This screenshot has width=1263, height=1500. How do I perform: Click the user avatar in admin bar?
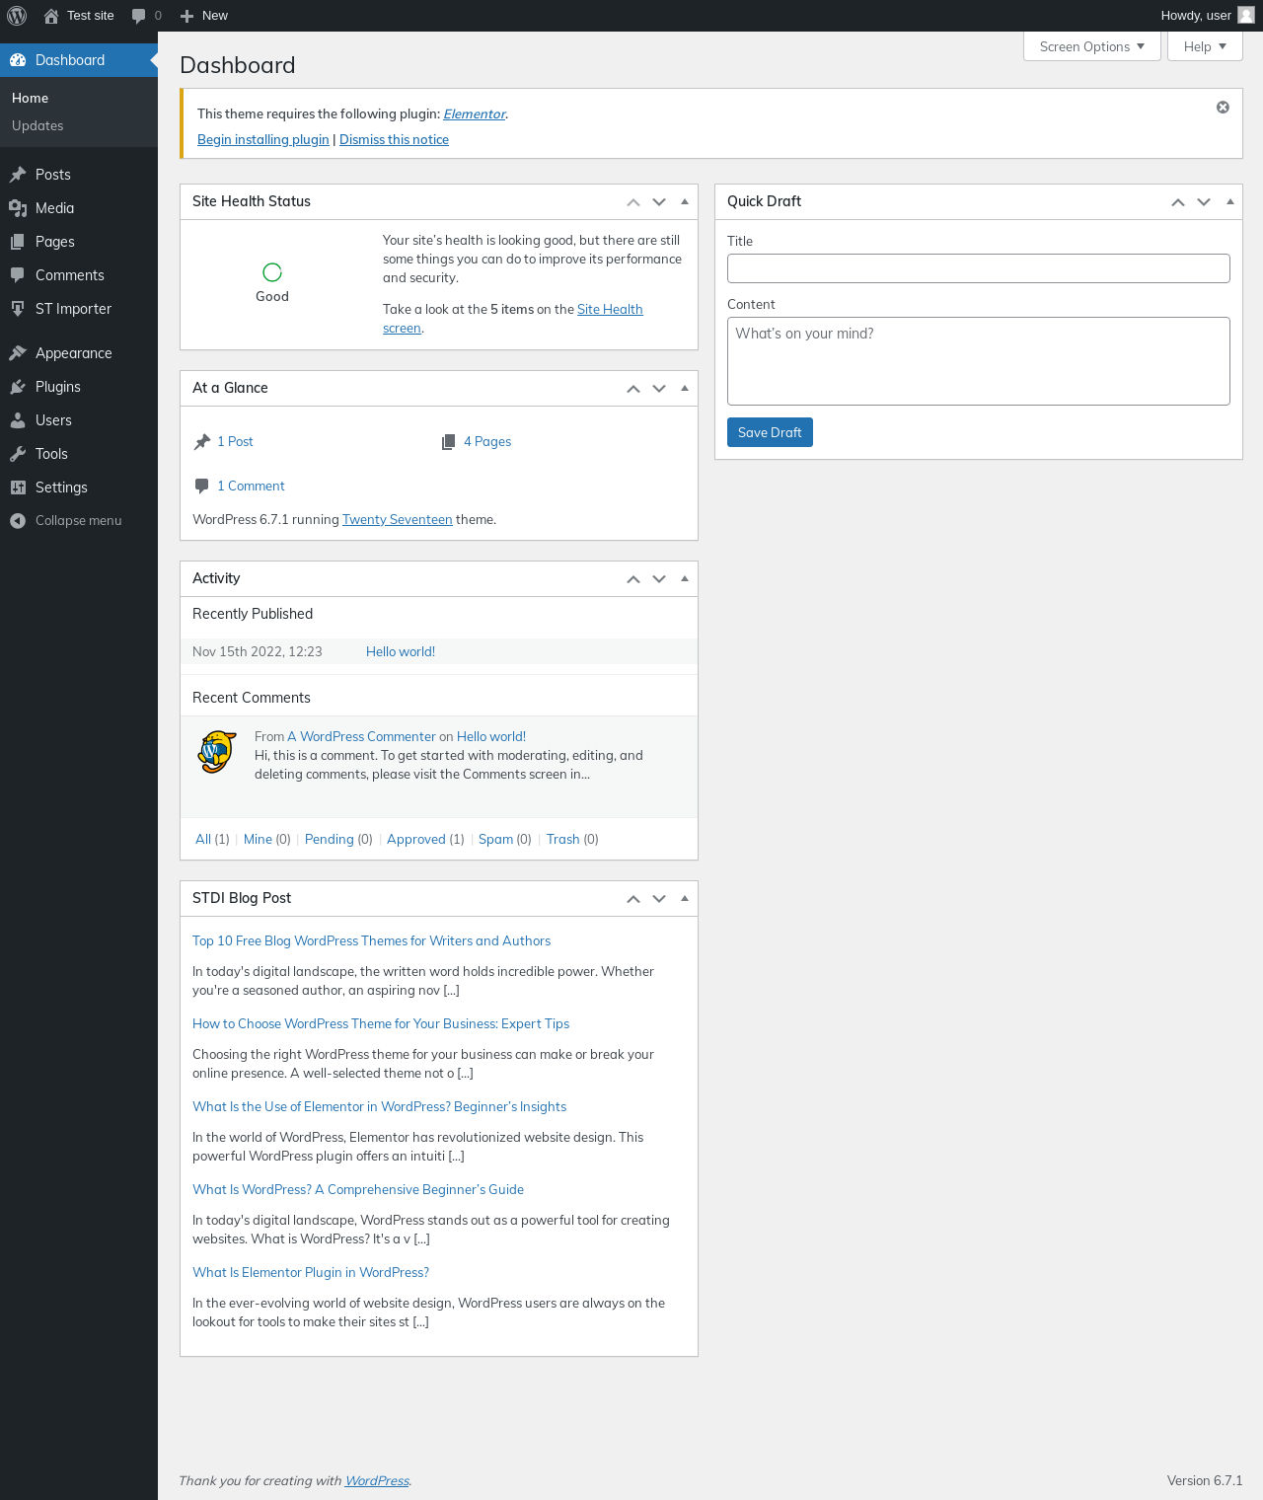tap(1246, 15)
